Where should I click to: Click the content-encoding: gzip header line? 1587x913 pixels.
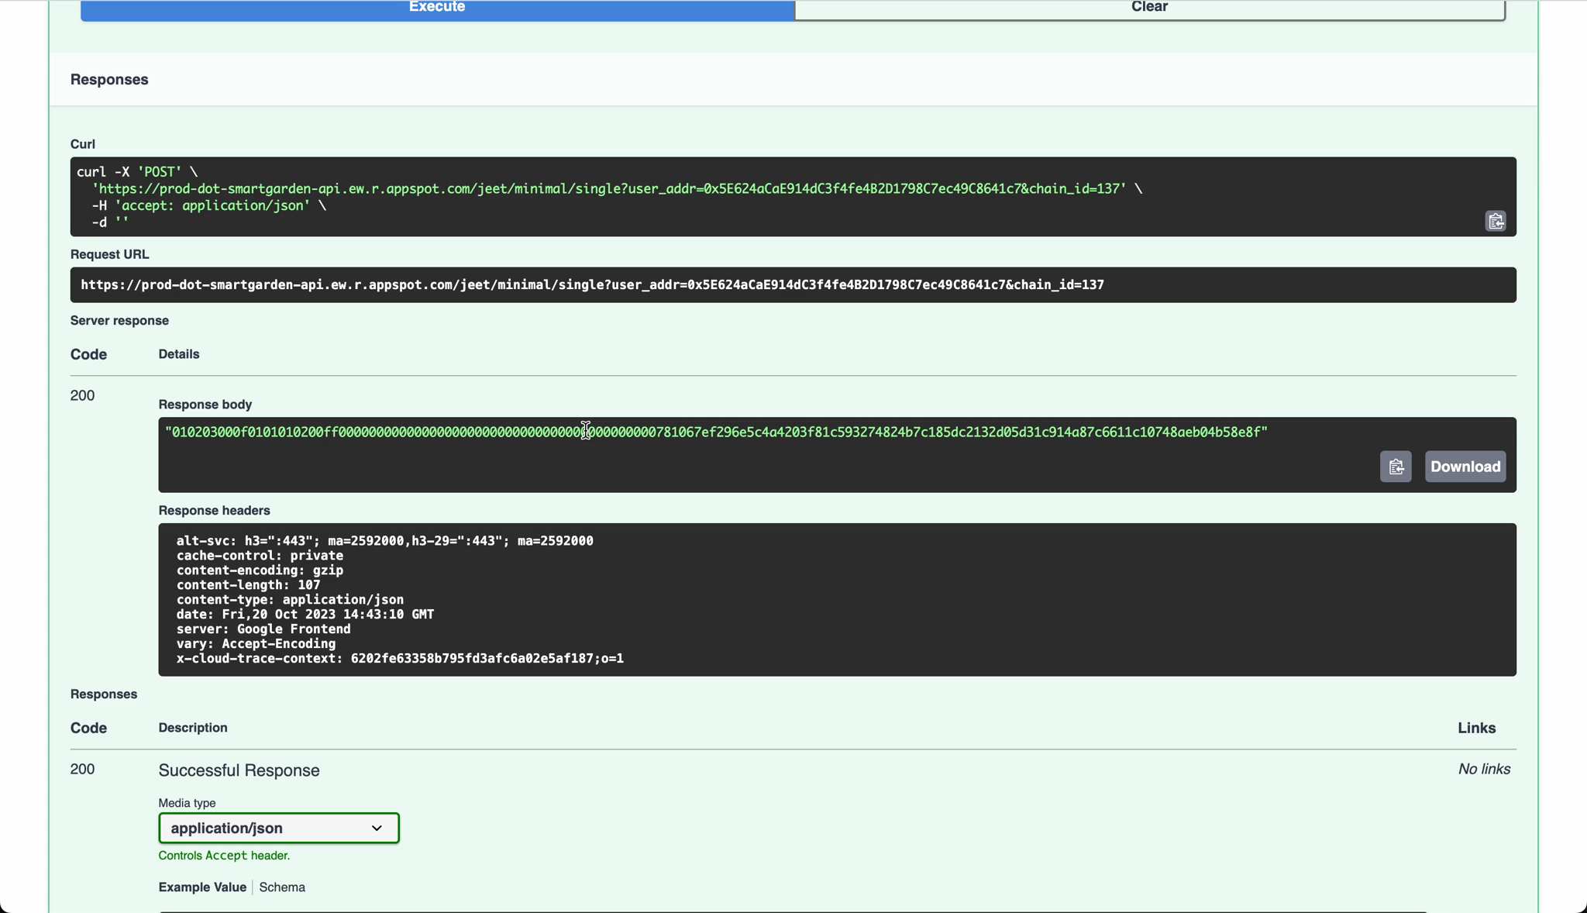[260, 570]
